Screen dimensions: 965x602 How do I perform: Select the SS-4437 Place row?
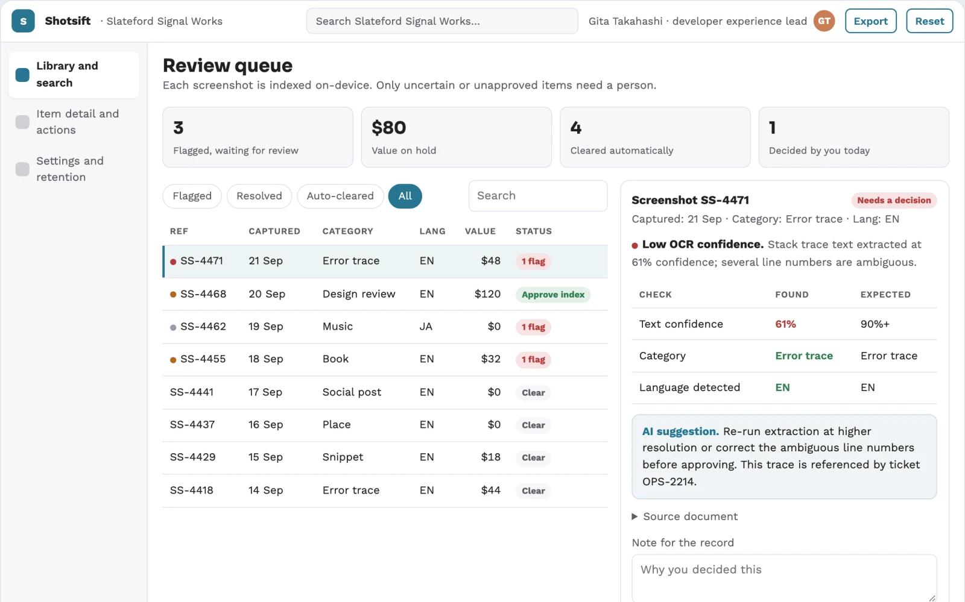[385, 425]
